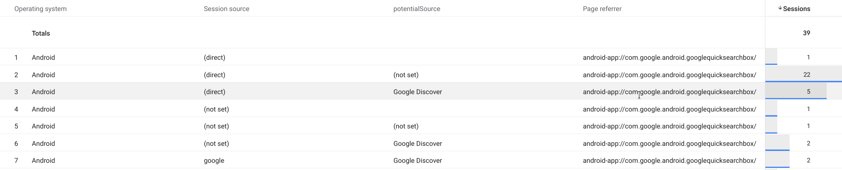Click (not set) session source in row 4
Image resolution: width=842 pixels, height=170 pixels.
216,109
